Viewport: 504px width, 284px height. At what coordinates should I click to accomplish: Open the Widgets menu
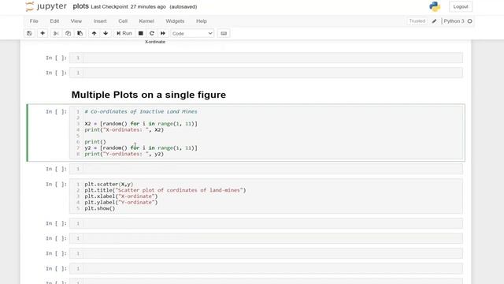pyautogui.click(x=175, y=21)
